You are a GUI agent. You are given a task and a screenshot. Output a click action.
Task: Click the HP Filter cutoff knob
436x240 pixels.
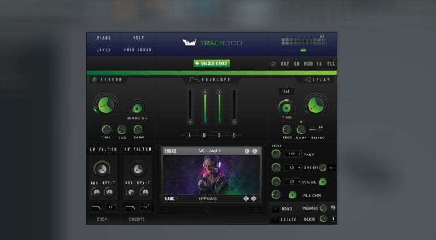click(138, 169)
